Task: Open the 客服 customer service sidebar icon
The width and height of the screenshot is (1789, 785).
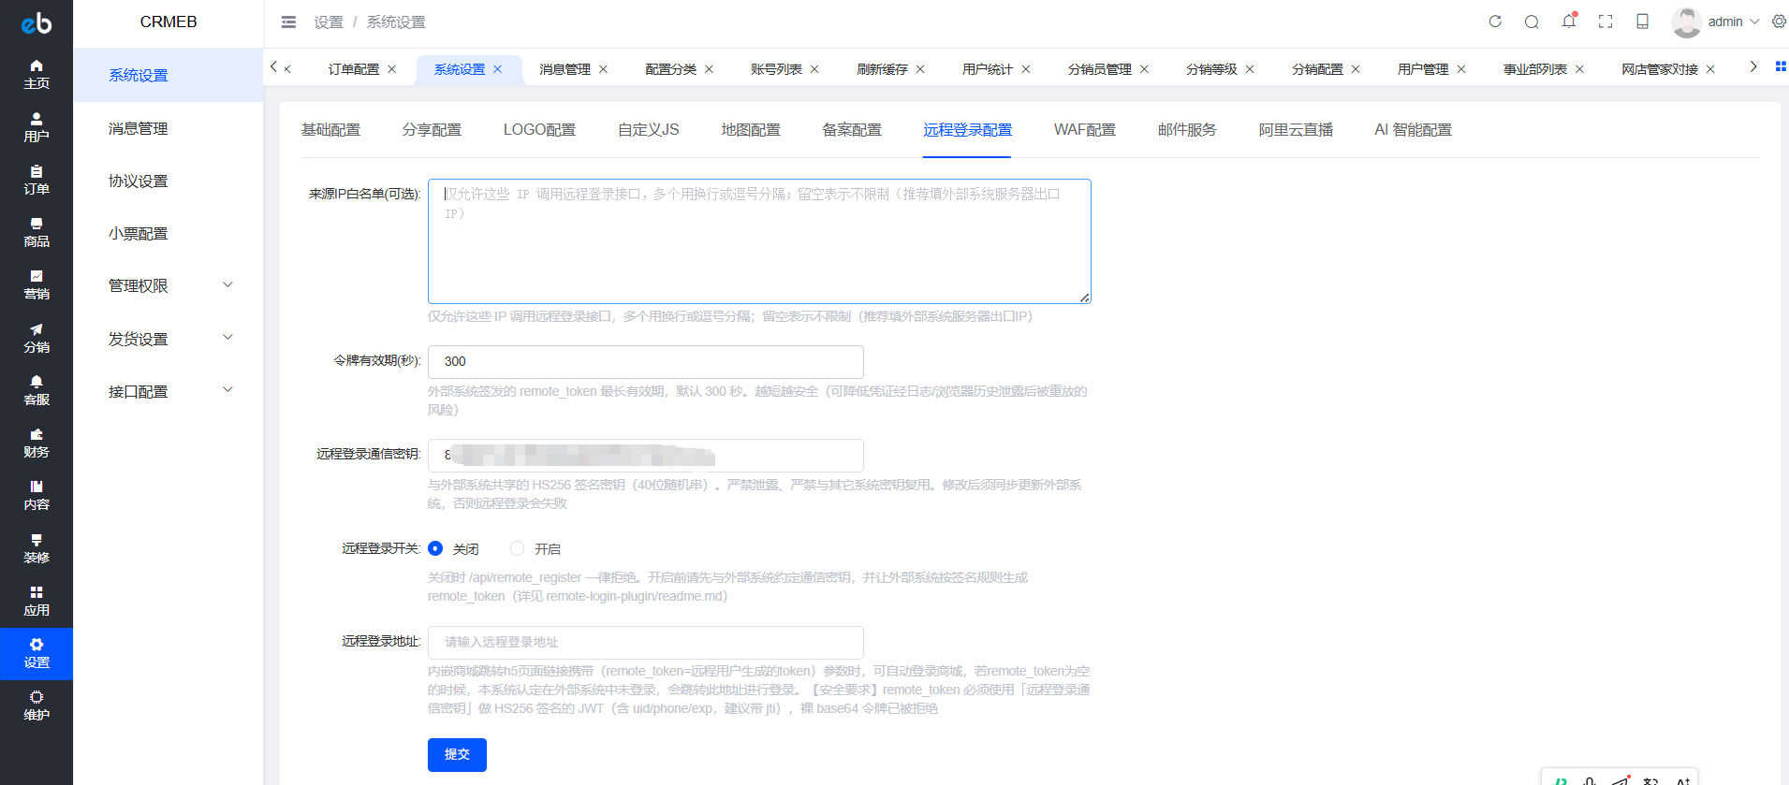Action: 37,390
